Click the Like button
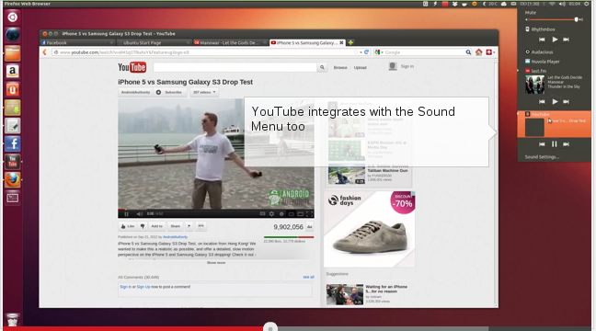The image size is (596, 331). pos(128,226)
